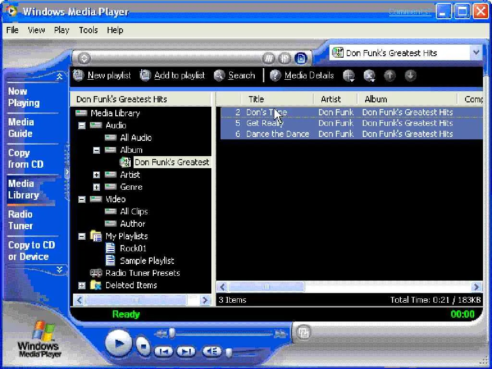The width and height of the screenshot is (492, 369).
Task: Go to Copy from CD
Action: 25,159
